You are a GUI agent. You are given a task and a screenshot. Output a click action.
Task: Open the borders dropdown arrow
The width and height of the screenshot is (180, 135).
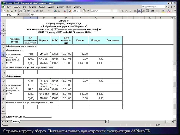coord(160,11)
